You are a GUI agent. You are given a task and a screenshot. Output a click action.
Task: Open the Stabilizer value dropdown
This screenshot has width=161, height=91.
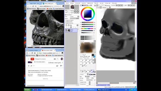pyautogui.click(x=110, y=7)
